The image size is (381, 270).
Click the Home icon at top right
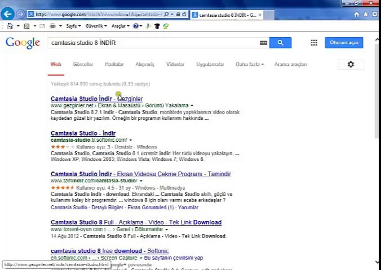pyautogui.click(x=356, y=15)
